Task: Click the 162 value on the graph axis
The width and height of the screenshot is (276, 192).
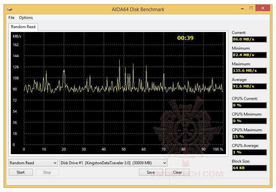Action: tap(16, 45)
